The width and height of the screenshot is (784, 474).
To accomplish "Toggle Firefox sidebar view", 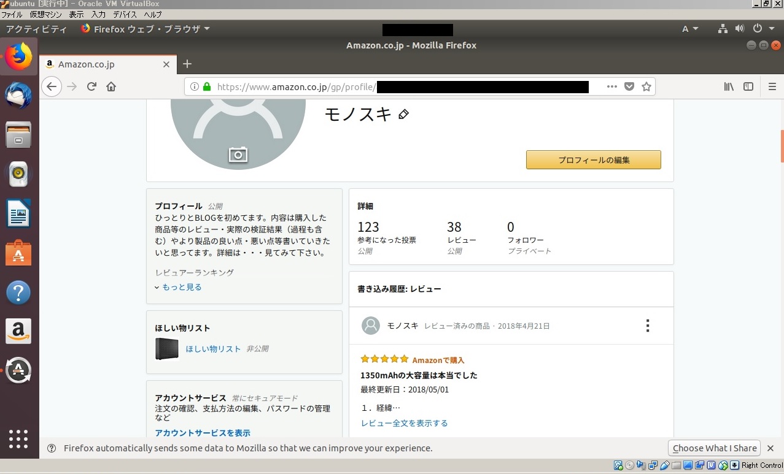I will (x=748, y=86).
